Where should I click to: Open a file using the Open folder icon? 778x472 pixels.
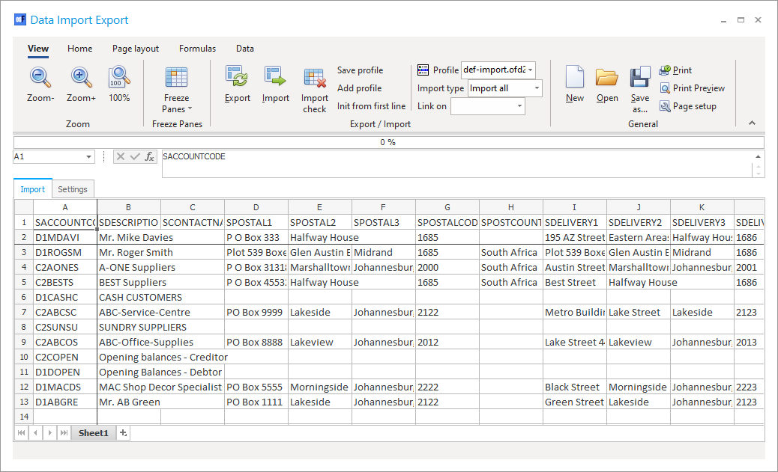(607, 78)
